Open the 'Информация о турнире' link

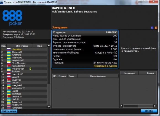(x=105, y=66)
